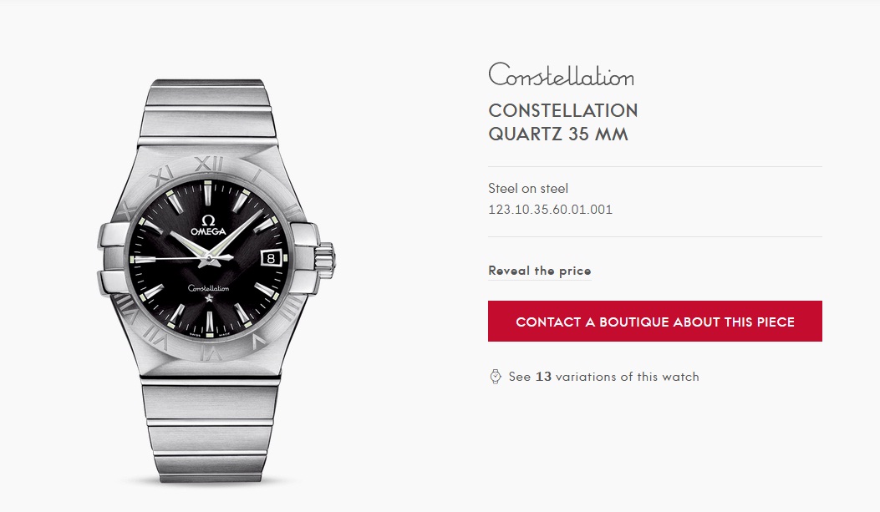Click the star emblem on the dial
Image resolution: width=880 pixels, height=512 pixels.
click(208, 297)
